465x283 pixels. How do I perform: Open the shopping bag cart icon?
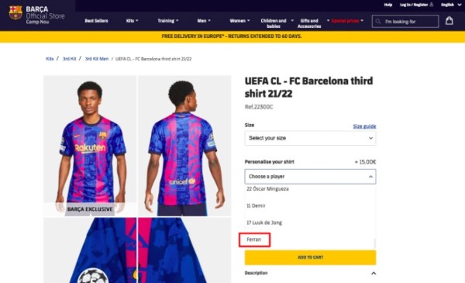pos(449,20)
